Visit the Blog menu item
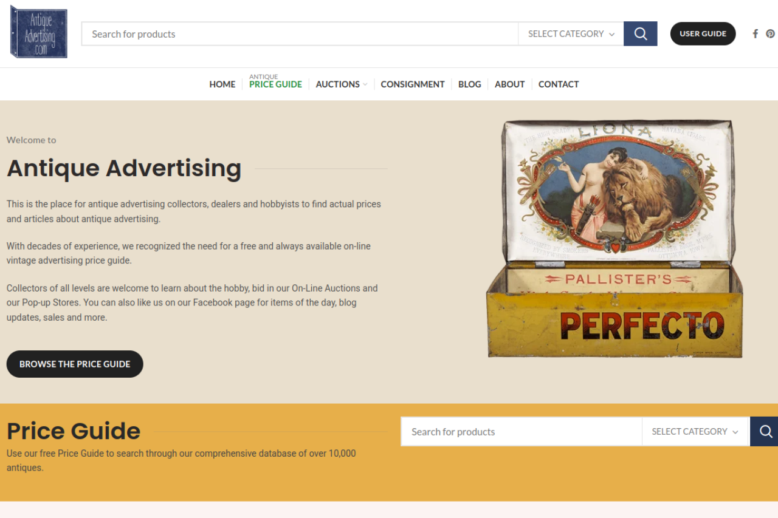This screenshot has height=518, width=778. (x=470, y=84)
